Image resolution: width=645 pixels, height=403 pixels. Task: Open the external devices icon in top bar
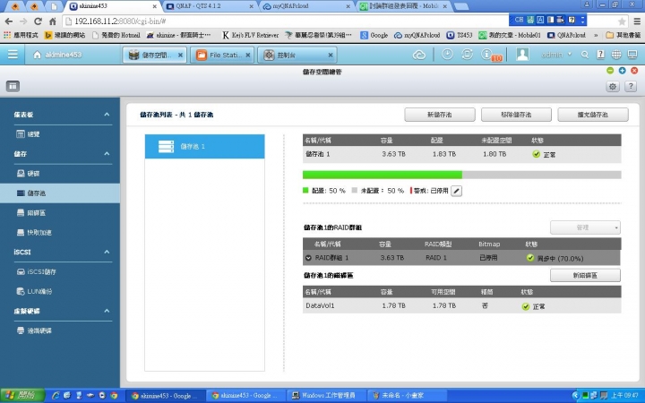[x=467, y=55]
